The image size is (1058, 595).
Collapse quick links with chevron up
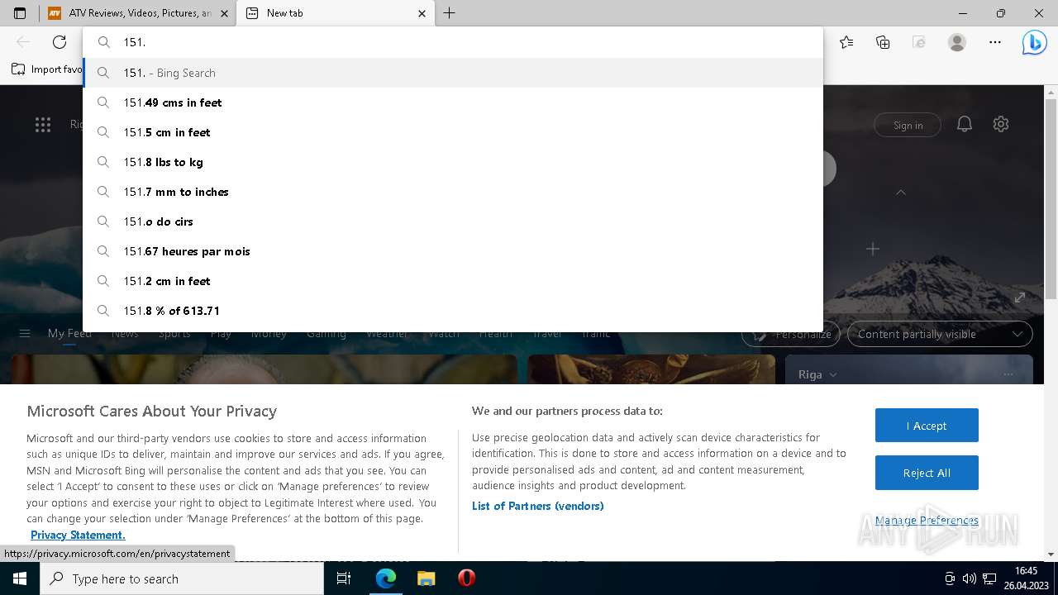(x=901, y=192)
